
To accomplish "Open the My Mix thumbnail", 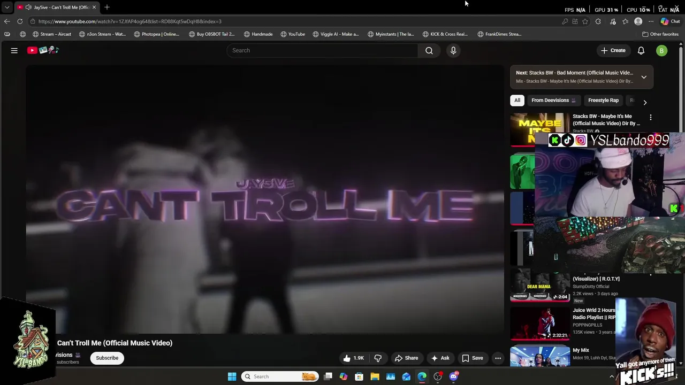I will (x=540, y=356).
